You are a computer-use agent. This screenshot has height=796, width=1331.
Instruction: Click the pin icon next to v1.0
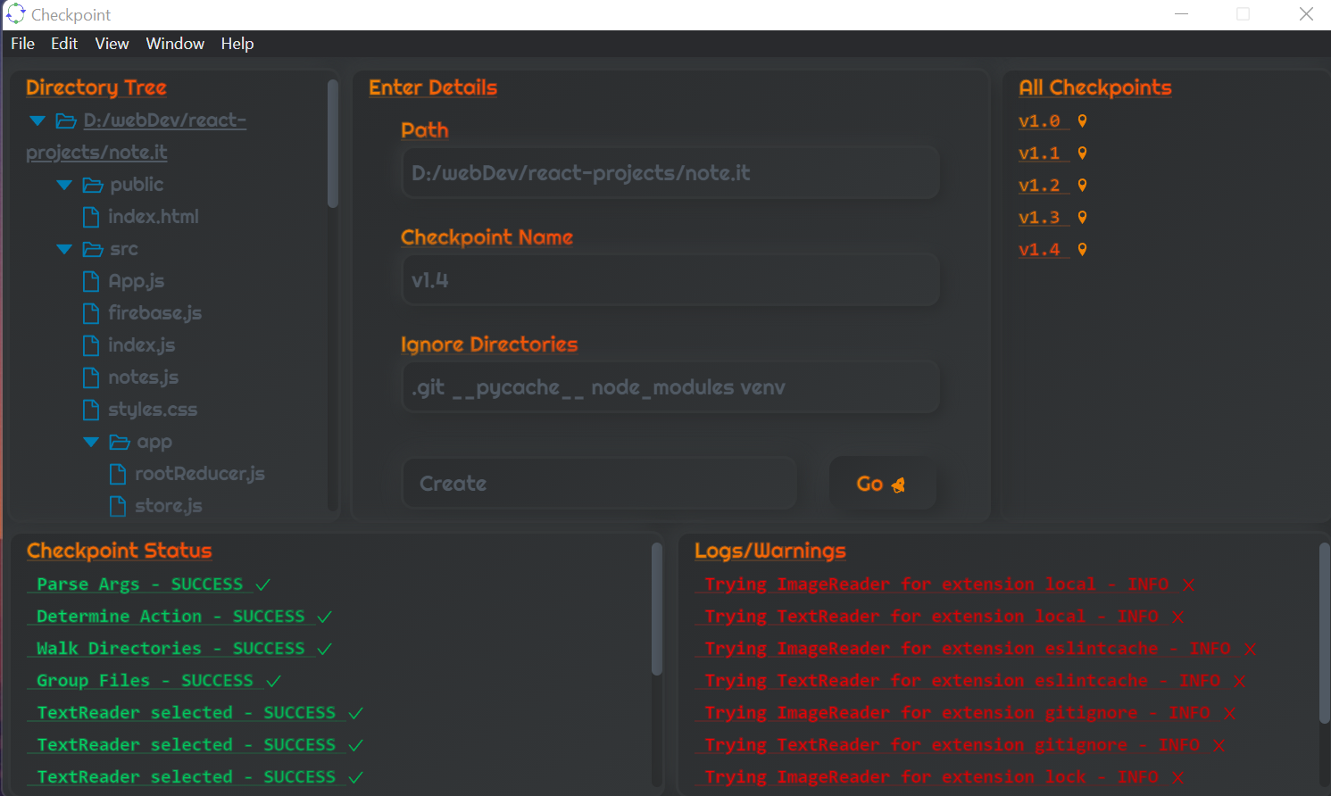point(1082,120)
